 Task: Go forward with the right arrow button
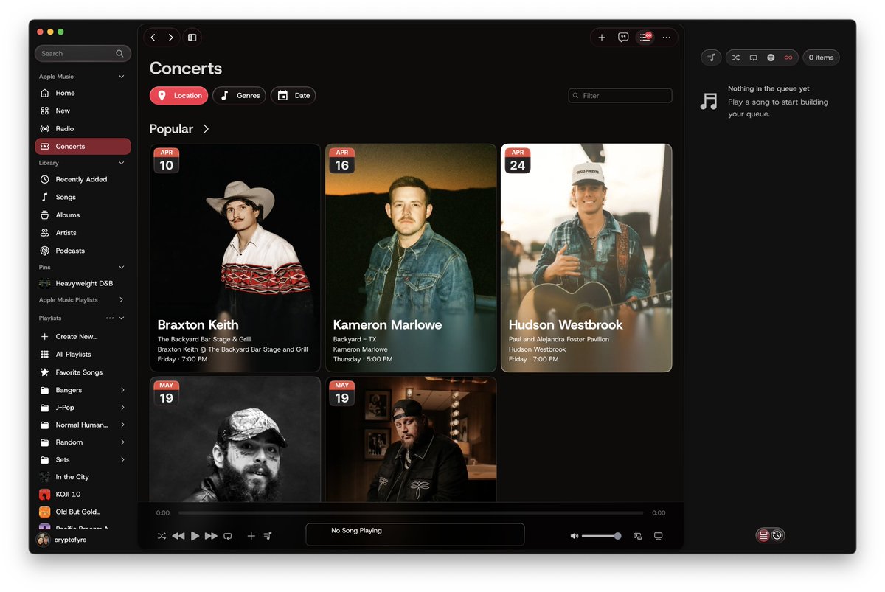click(170, 38)
